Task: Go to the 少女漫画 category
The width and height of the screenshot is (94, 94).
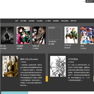Action: (48, 21)
